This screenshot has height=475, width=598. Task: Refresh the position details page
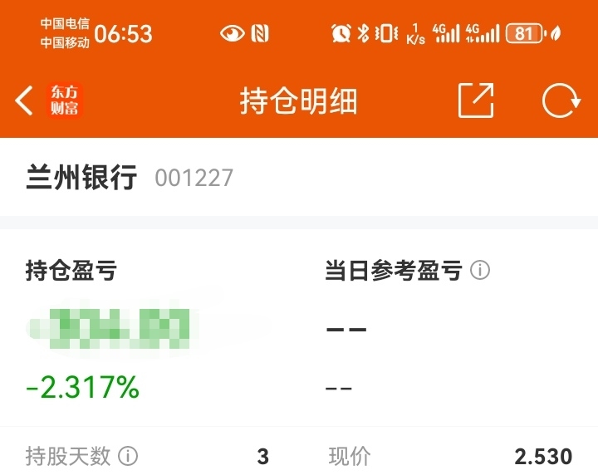click(x=561, y=100)
